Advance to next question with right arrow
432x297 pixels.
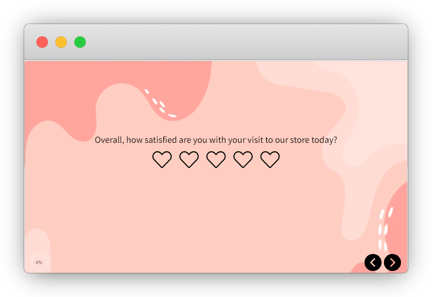click(392, 262)
